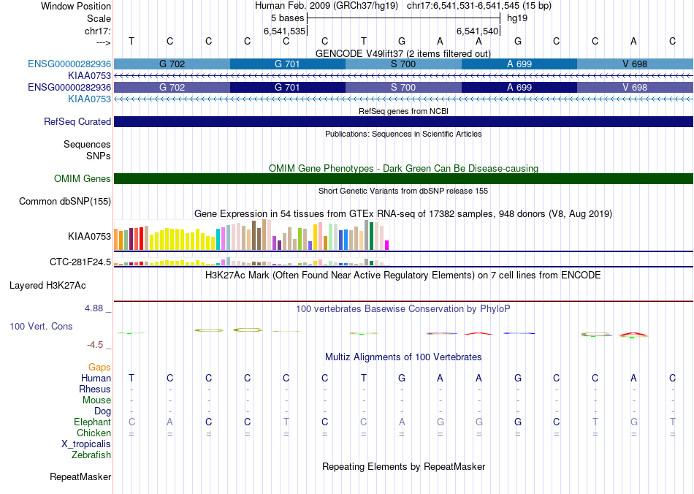Select G 701 codon in dark purple transcript

tap(288, 87)
